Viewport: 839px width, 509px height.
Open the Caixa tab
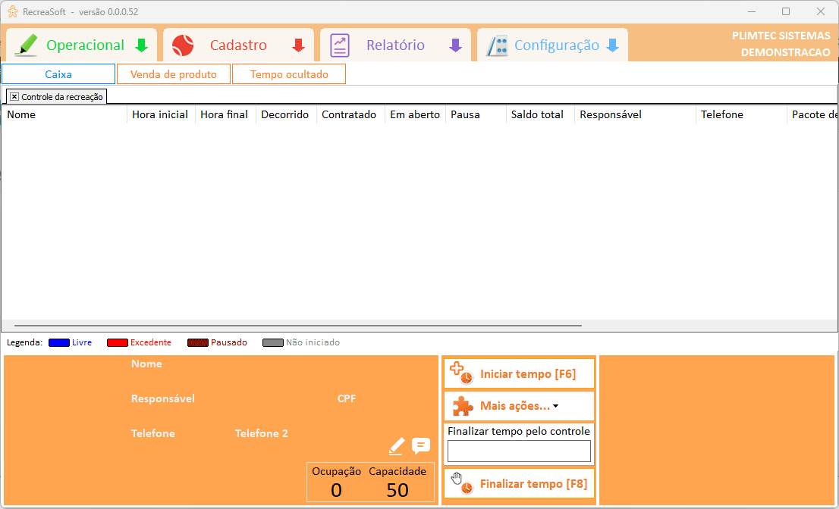(x=58, y=74)
